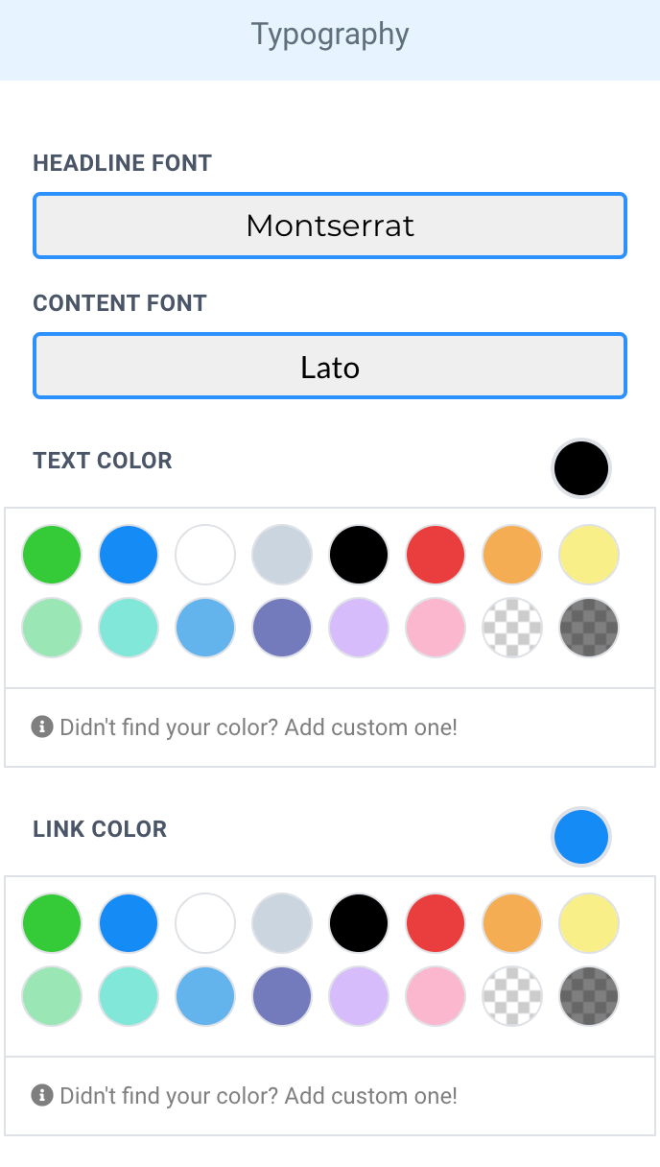The width and height of the screenshot is (660, 1167).
Task: Select transparent checkered swatch in Text Color palette
Action: (512, 628)
